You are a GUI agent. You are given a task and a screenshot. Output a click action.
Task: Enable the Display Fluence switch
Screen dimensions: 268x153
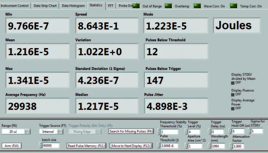[233, 94]
